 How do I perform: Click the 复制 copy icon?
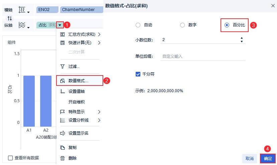click(62, 148)
